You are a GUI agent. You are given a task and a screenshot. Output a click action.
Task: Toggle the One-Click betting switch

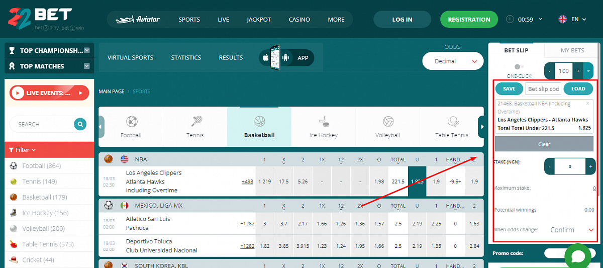(519, 67)
